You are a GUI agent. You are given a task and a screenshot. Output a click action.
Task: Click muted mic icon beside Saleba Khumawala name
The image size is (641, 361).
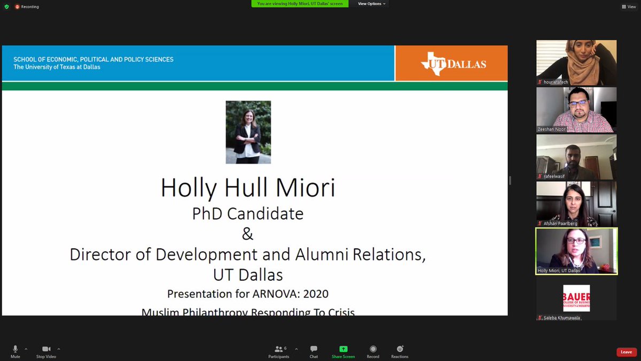coord(540,318)
